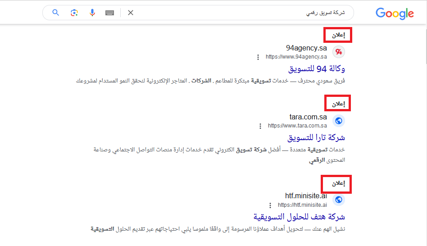Open the https://www.tara.com.sa URL
The width and height of the screenshot is (427, 246).
pos(297,126)
